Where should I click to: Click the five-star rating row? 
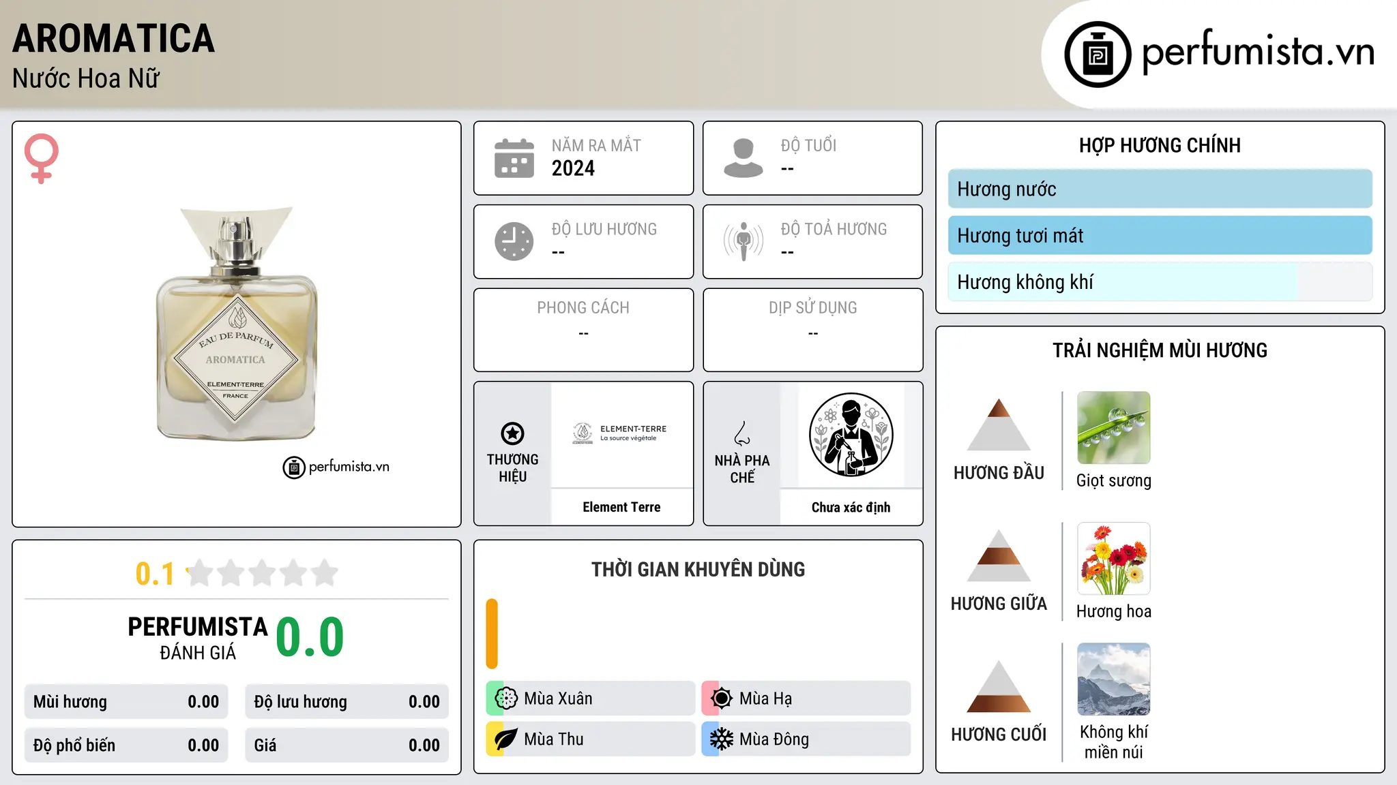[262, 573]
